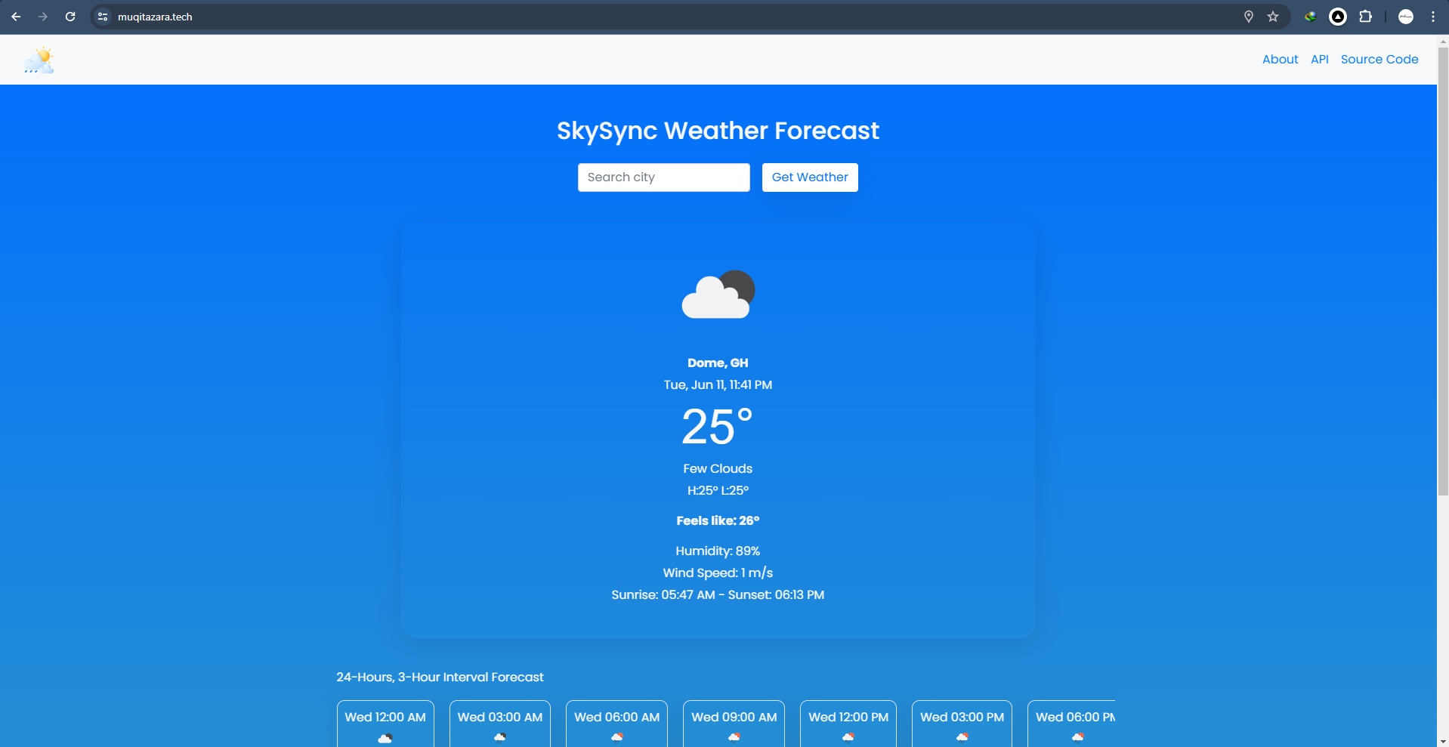The image size is (1449, 747).
Task: Click the location permission icon in address bar
Action: click(x=1248, y=16)
